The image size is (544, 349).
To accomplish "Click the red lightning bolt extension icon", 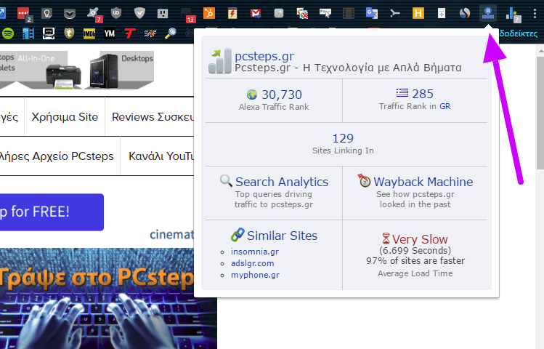I will pos(232,13).
